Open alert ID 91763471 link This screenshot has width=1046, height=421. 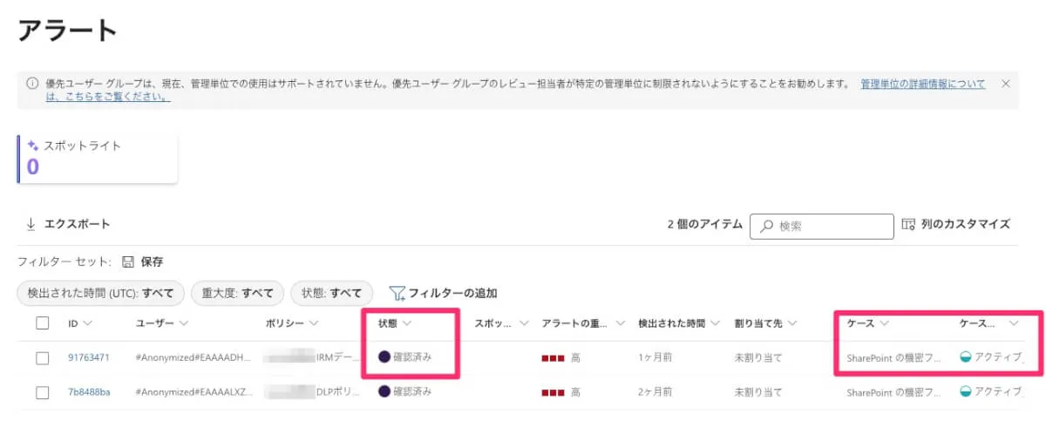click(89, 357)
